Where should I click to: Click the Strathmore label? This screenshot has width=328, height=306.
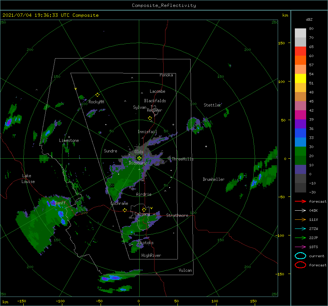(177, 215)
